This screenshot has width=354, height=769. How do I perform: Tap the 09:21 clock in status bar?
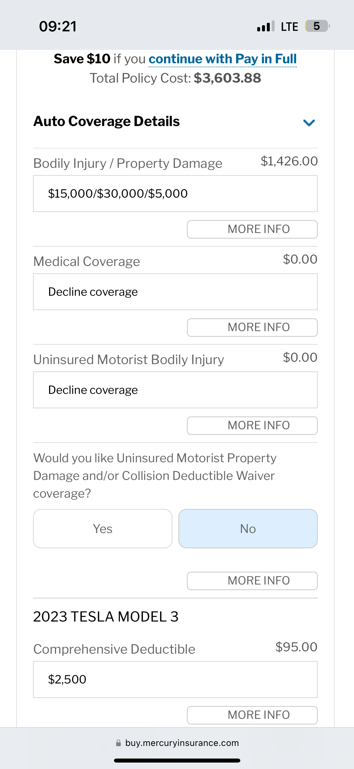(x=58, y=26)
